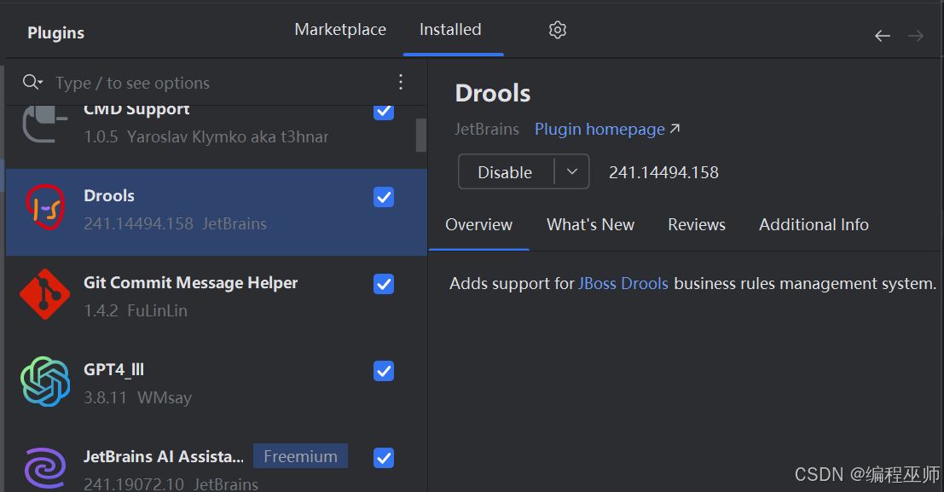
Task: Open the plugin settings gear menu
Action: 558,30
